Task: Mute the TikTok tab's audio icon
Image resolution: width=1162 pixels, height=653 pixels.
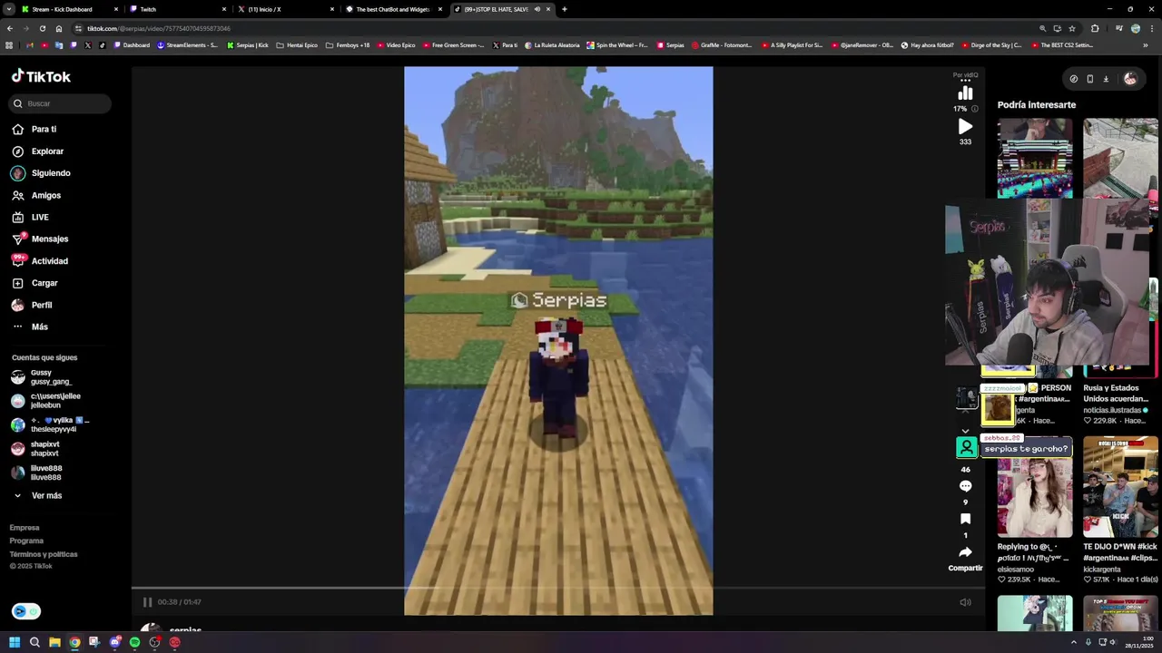Action: (x=537, y=9)
